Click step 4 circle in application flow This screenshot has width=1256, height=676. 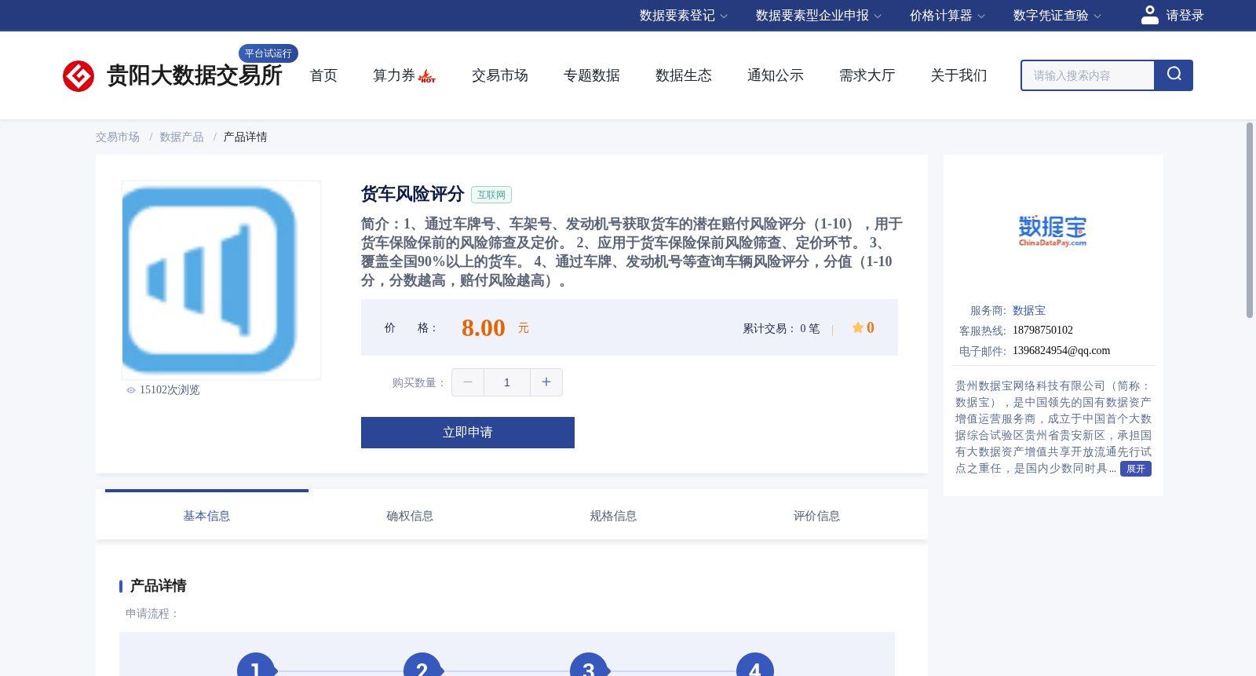coord(755,664)
